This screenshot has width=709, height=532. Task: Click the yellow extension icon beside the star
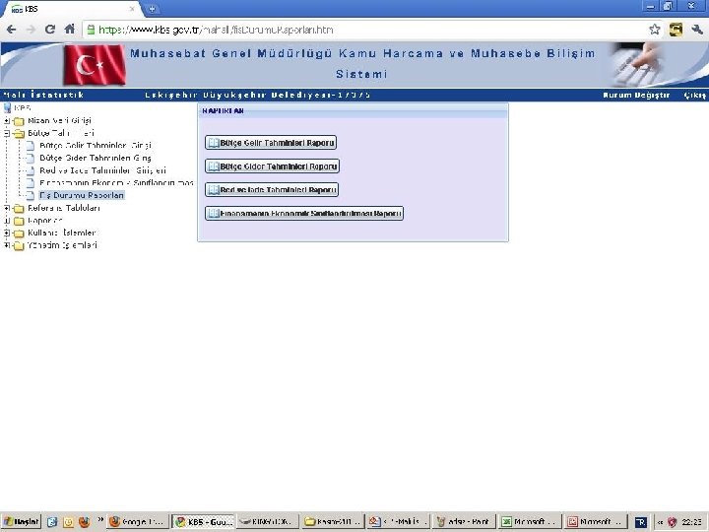(x=676, y=30)
